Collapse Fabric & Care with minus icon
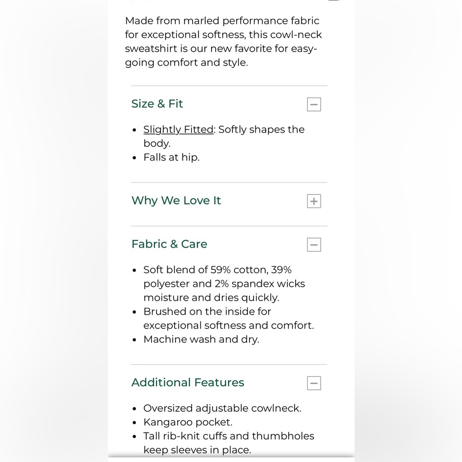 [x=314, y=244]
